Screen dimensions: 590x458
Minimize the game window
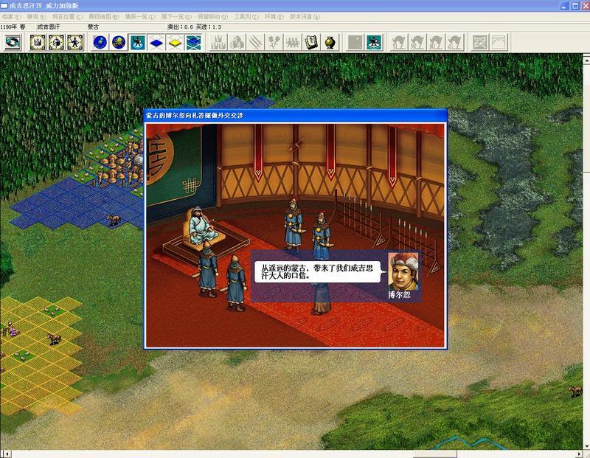[x=564, y=6]
